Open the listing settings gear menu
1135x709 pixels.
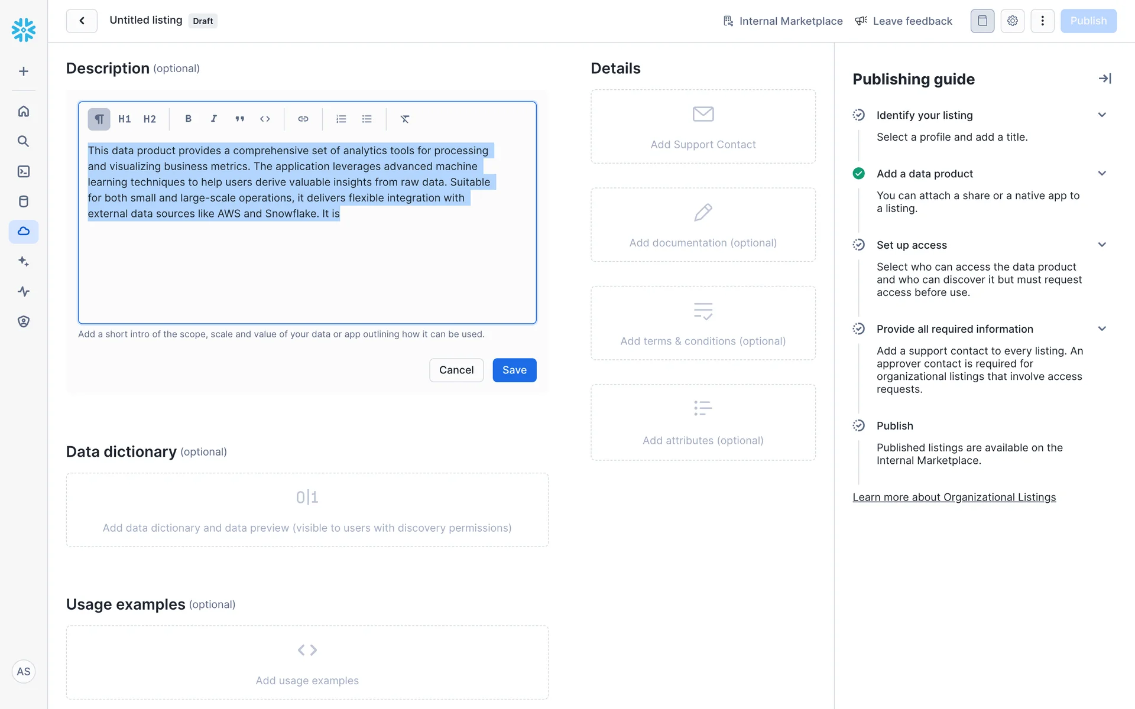pyautogui.click(x=1012, y=21)
